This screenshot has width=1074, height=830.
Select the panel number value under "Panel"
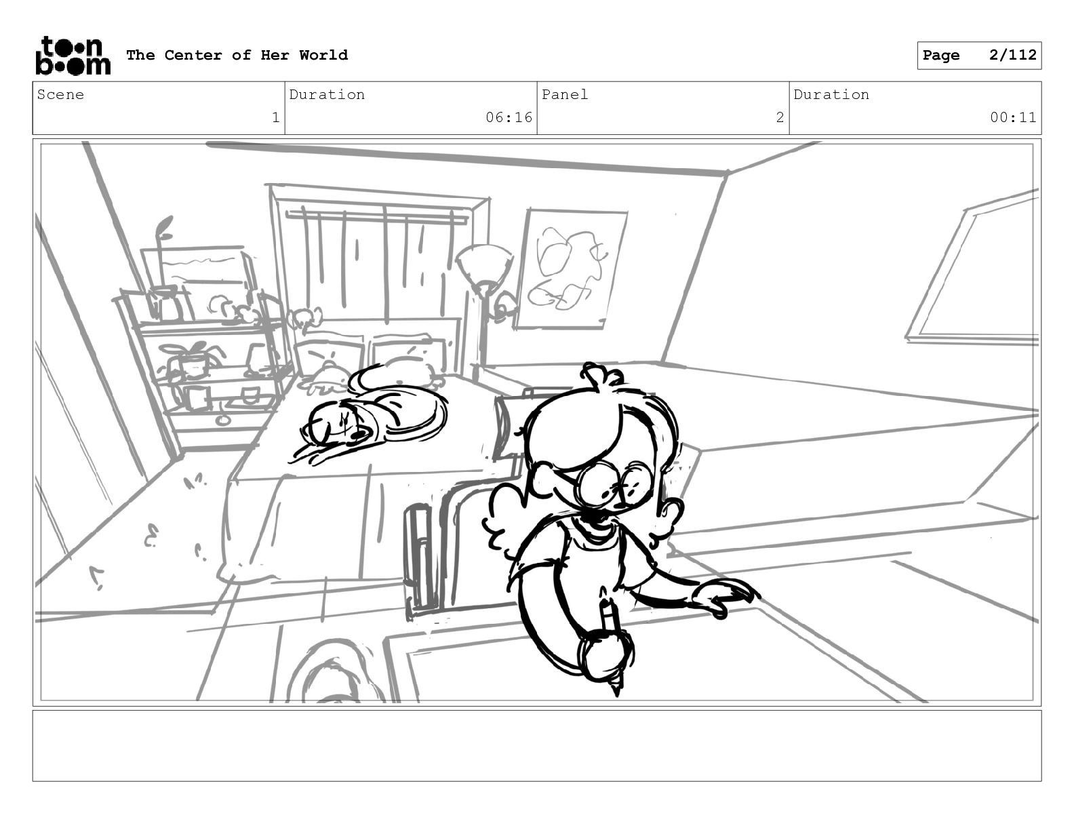[x=780, y=117]
